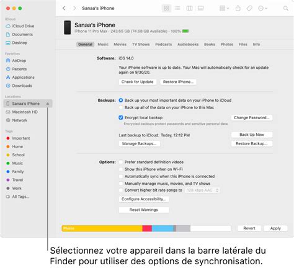294x268 pixels.
Task: Open Desktop in the sidebar
Action: pyautogui.click(x=17, y=43)
